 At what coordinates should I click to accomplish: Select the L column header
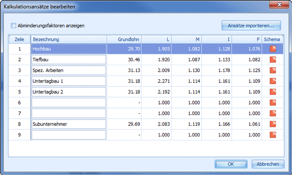click(156, 39)
